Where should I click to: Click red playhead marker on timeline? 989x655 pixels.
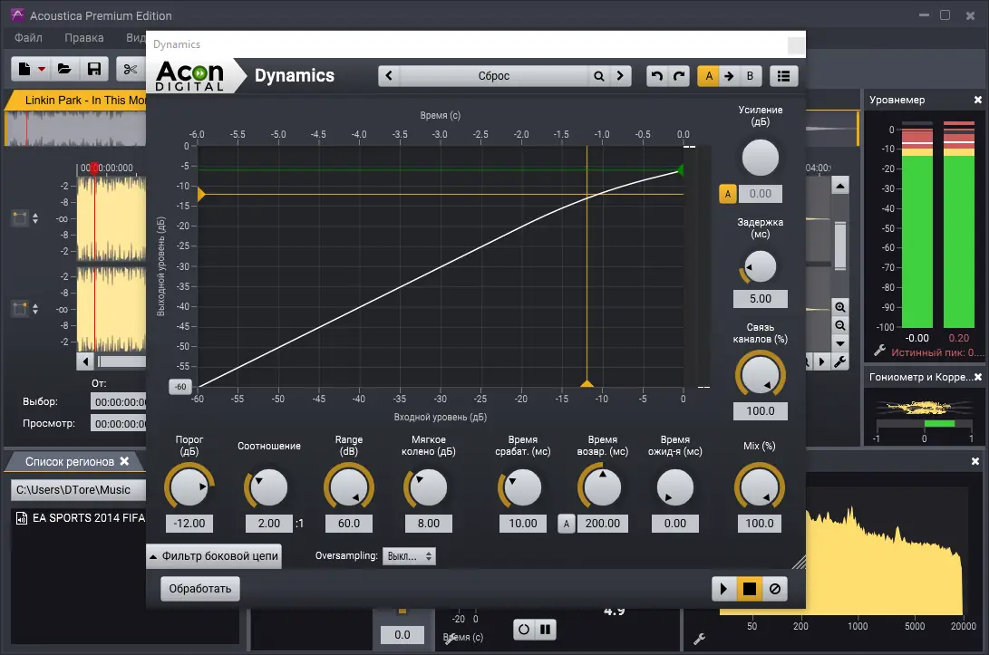94,169
